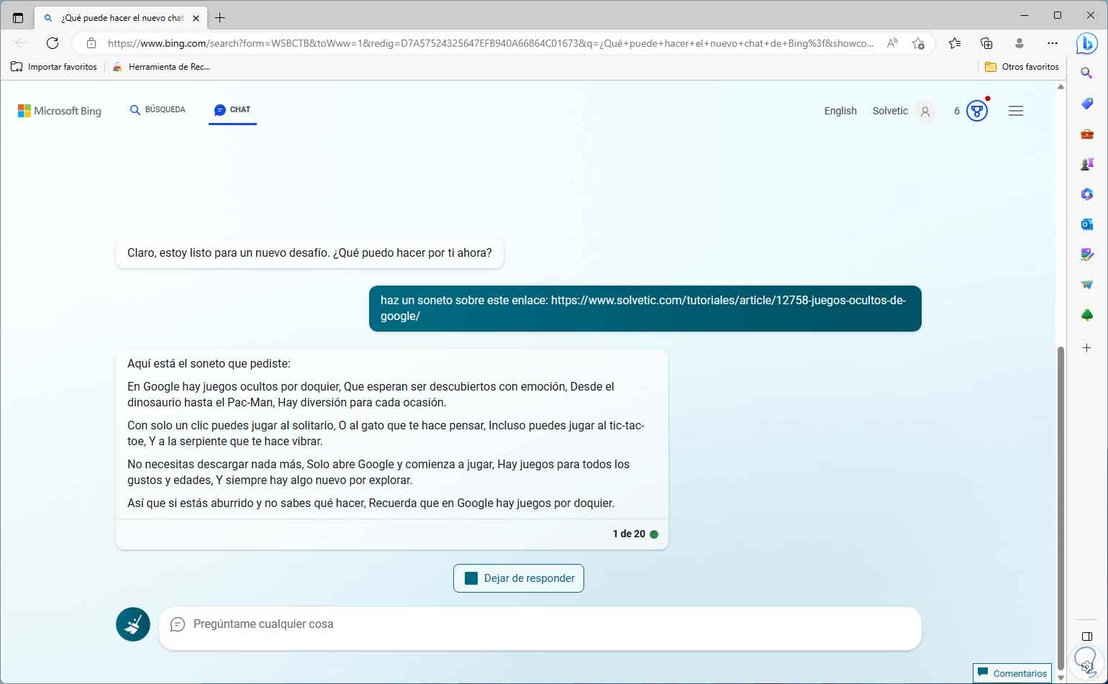Open Herramienta de Rec... bookmark

(x=161, y=67)
